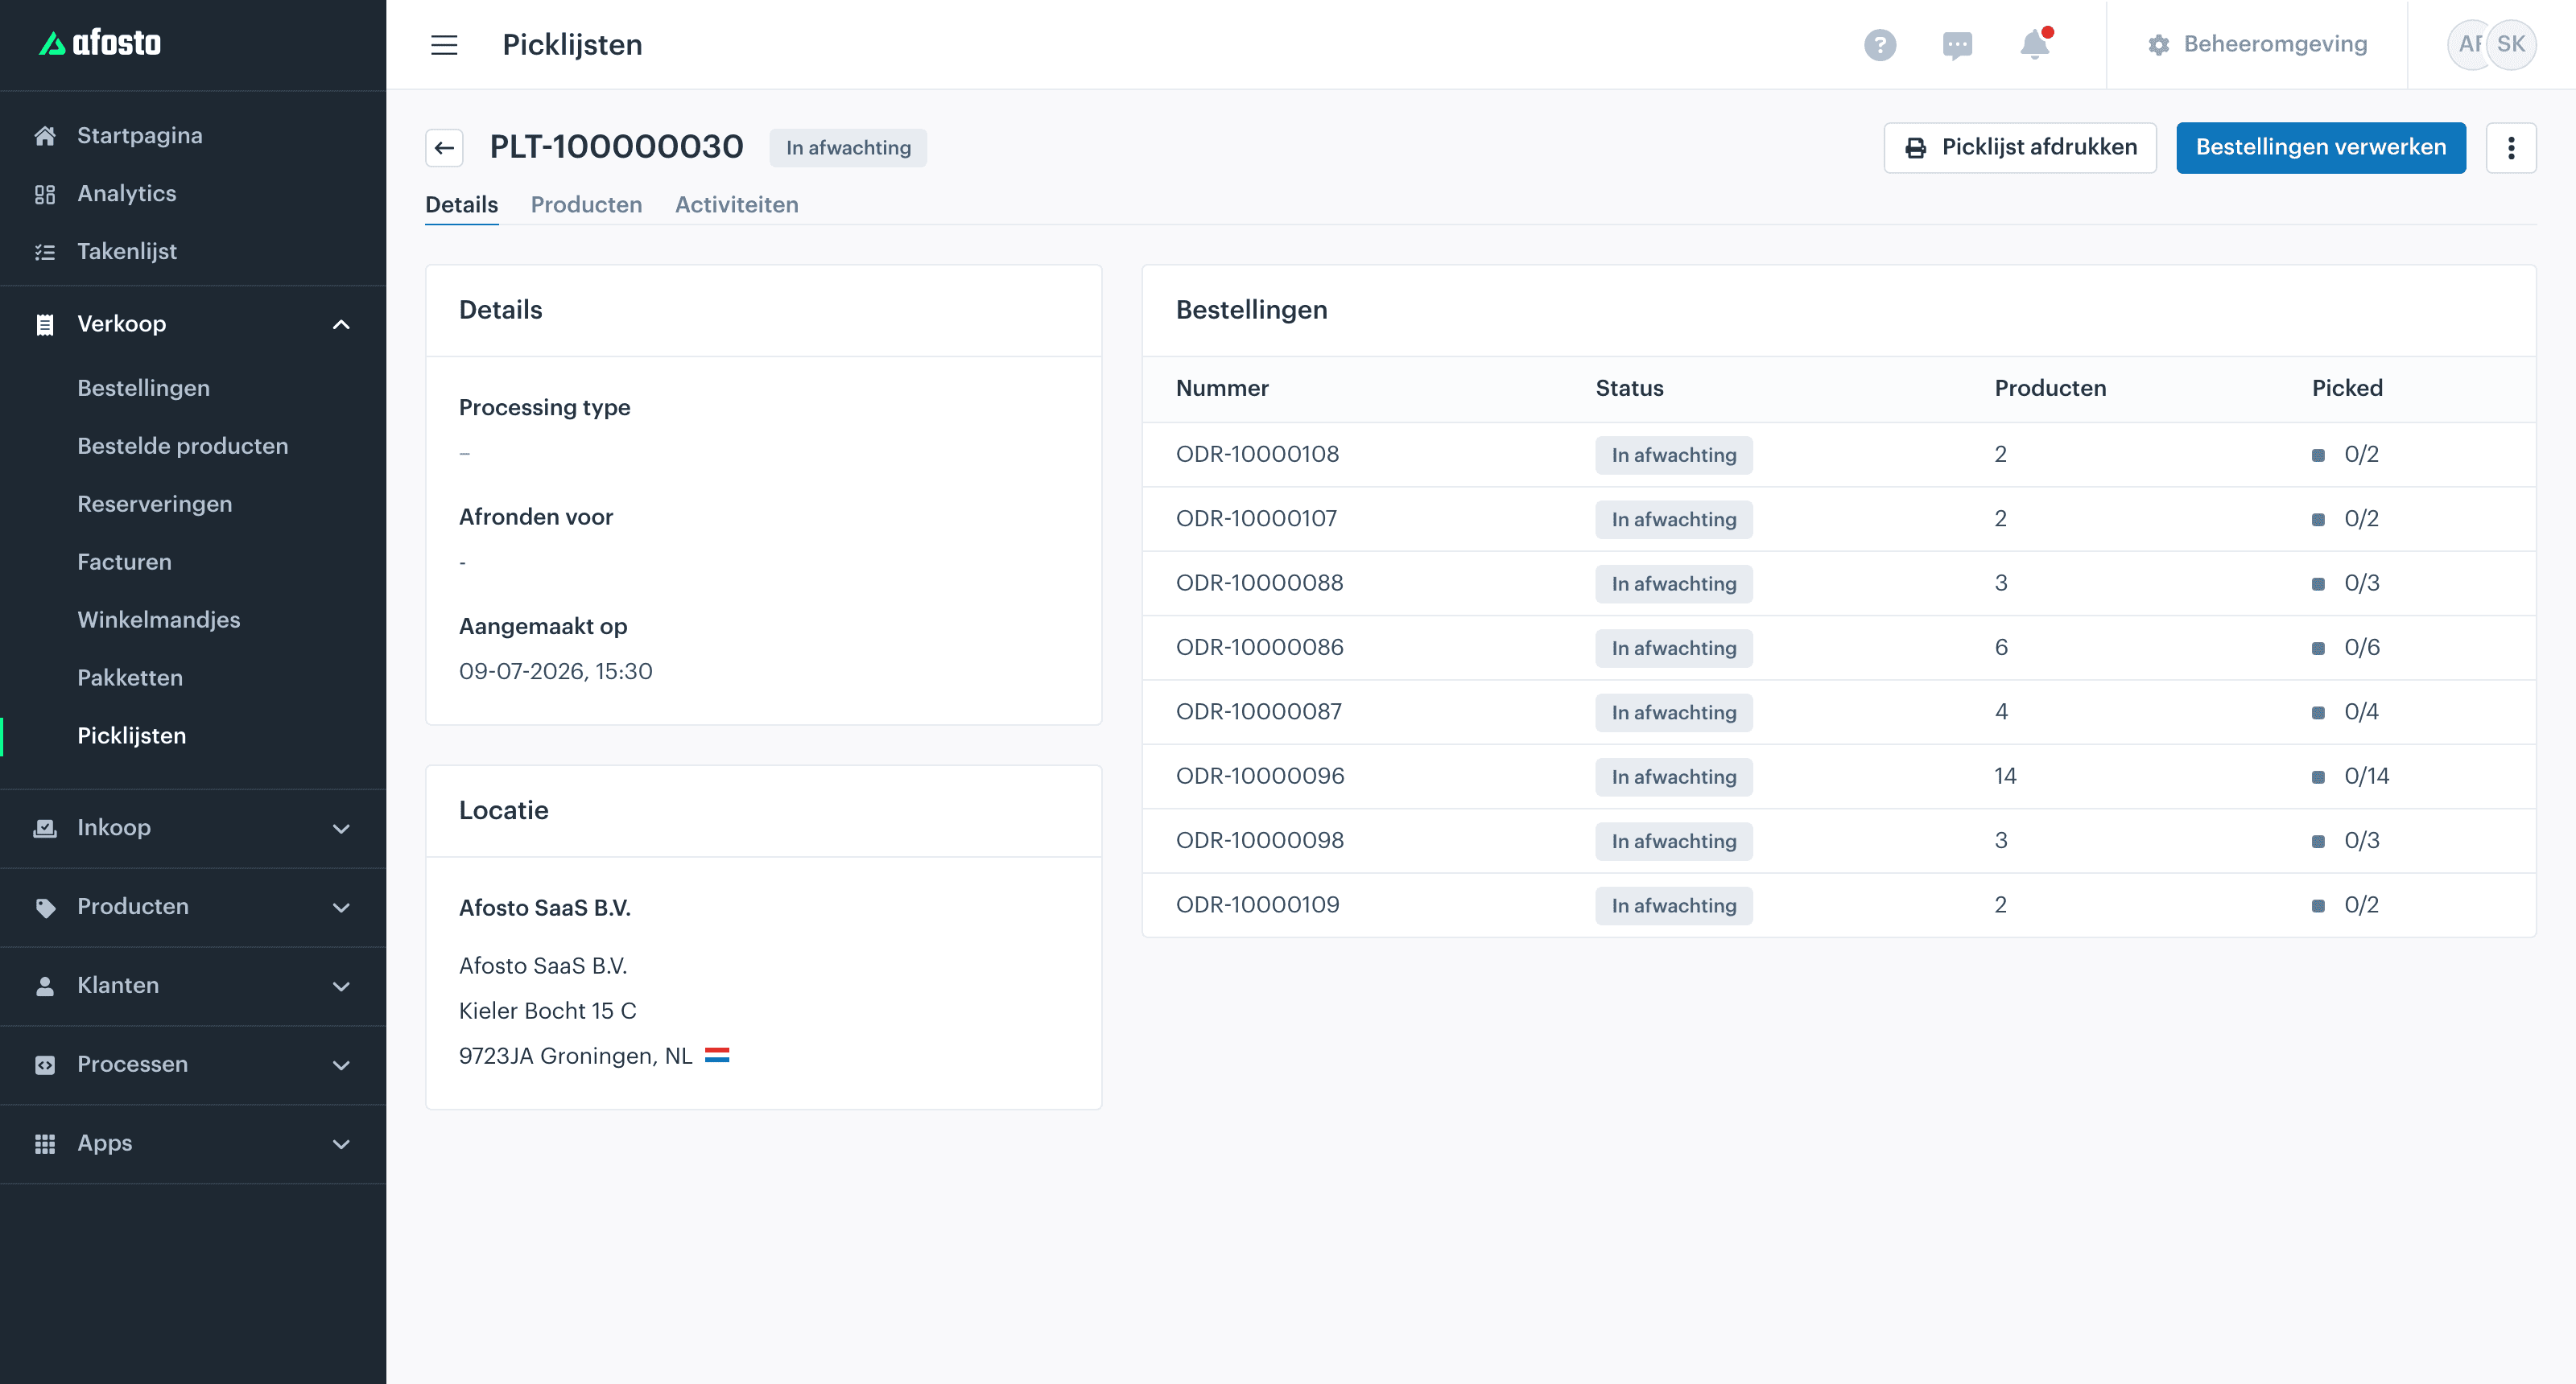
Task: Click the printer icon in Picklijst afdrukken
Action: (1915, 148)
